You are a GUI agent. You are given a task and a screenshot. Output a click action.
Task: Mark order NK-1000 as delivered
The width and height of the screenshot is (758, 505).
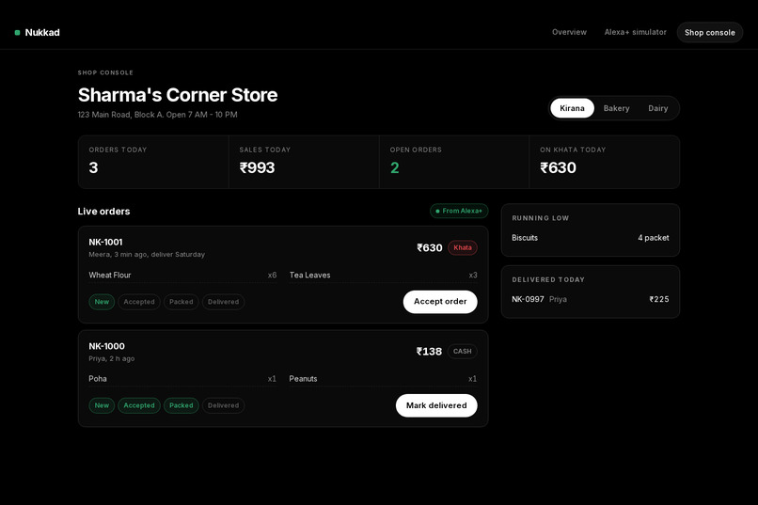[436, 405]
